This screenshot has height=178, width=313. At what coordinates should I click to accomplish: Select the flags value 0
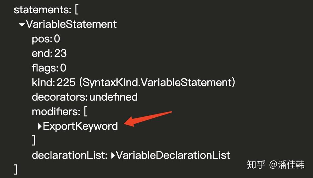pyautogui.click(x=63, y=68)
